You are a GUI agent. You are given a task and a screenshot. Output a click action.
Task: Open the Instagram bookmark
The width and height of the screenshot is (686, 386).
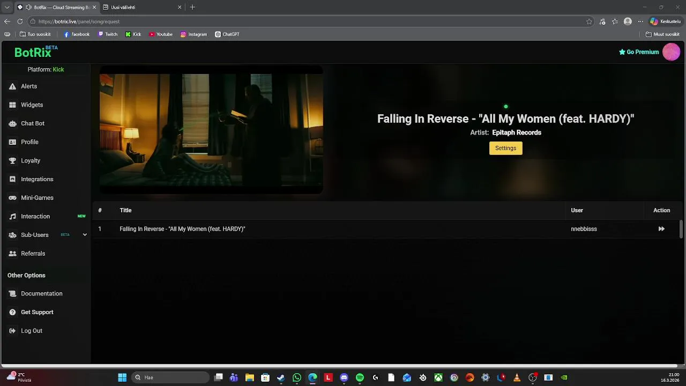click(x=193, y=34)
